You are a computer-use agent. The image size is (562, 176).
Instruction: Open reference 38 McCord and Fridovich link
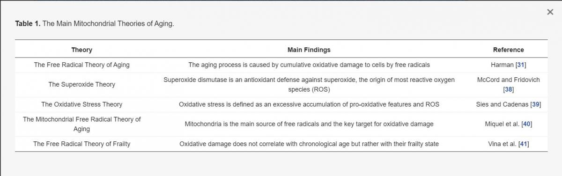pyautogui.click(x=508, y=89)
